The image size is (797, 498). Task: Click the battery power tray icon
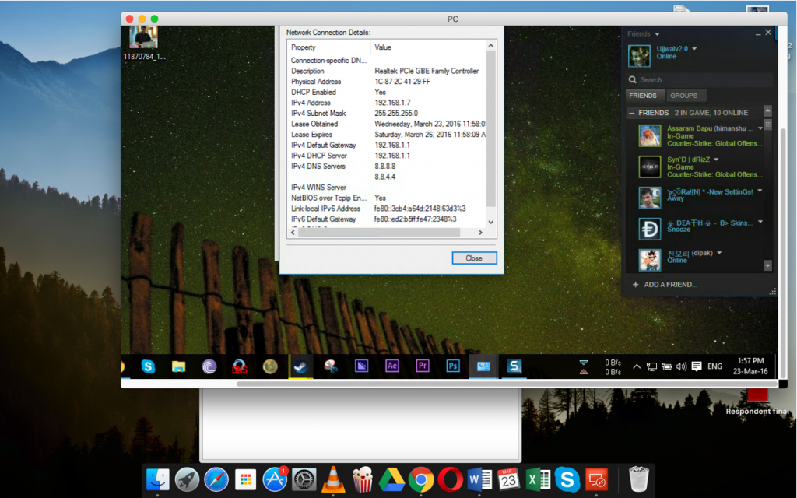(666, 366)
